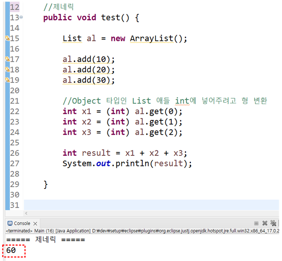Screen dimensions: 282x261
Task: Click '===== 제네릭 =====' console output
Action: (x=45, y=240)
